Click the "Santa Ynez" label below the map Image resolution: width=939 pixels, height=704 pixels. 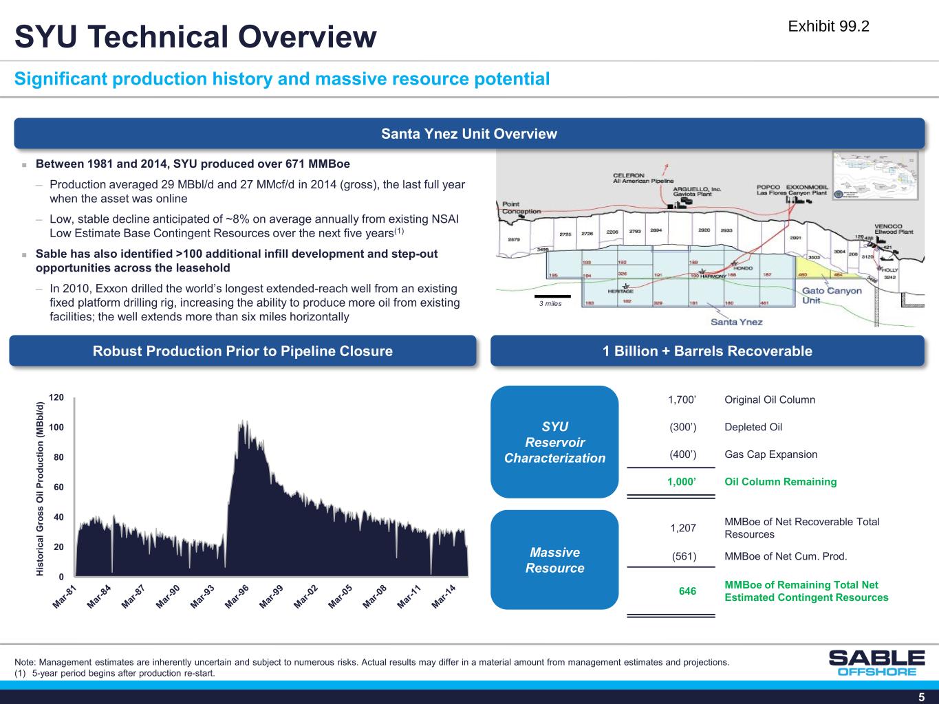pyautogui.click(x=737, y=322)
